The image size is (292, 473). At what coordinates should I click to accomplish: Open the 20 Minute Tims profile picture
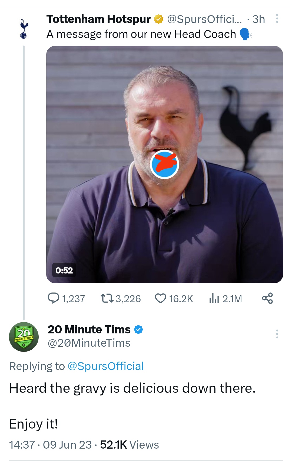pos(24,337)
